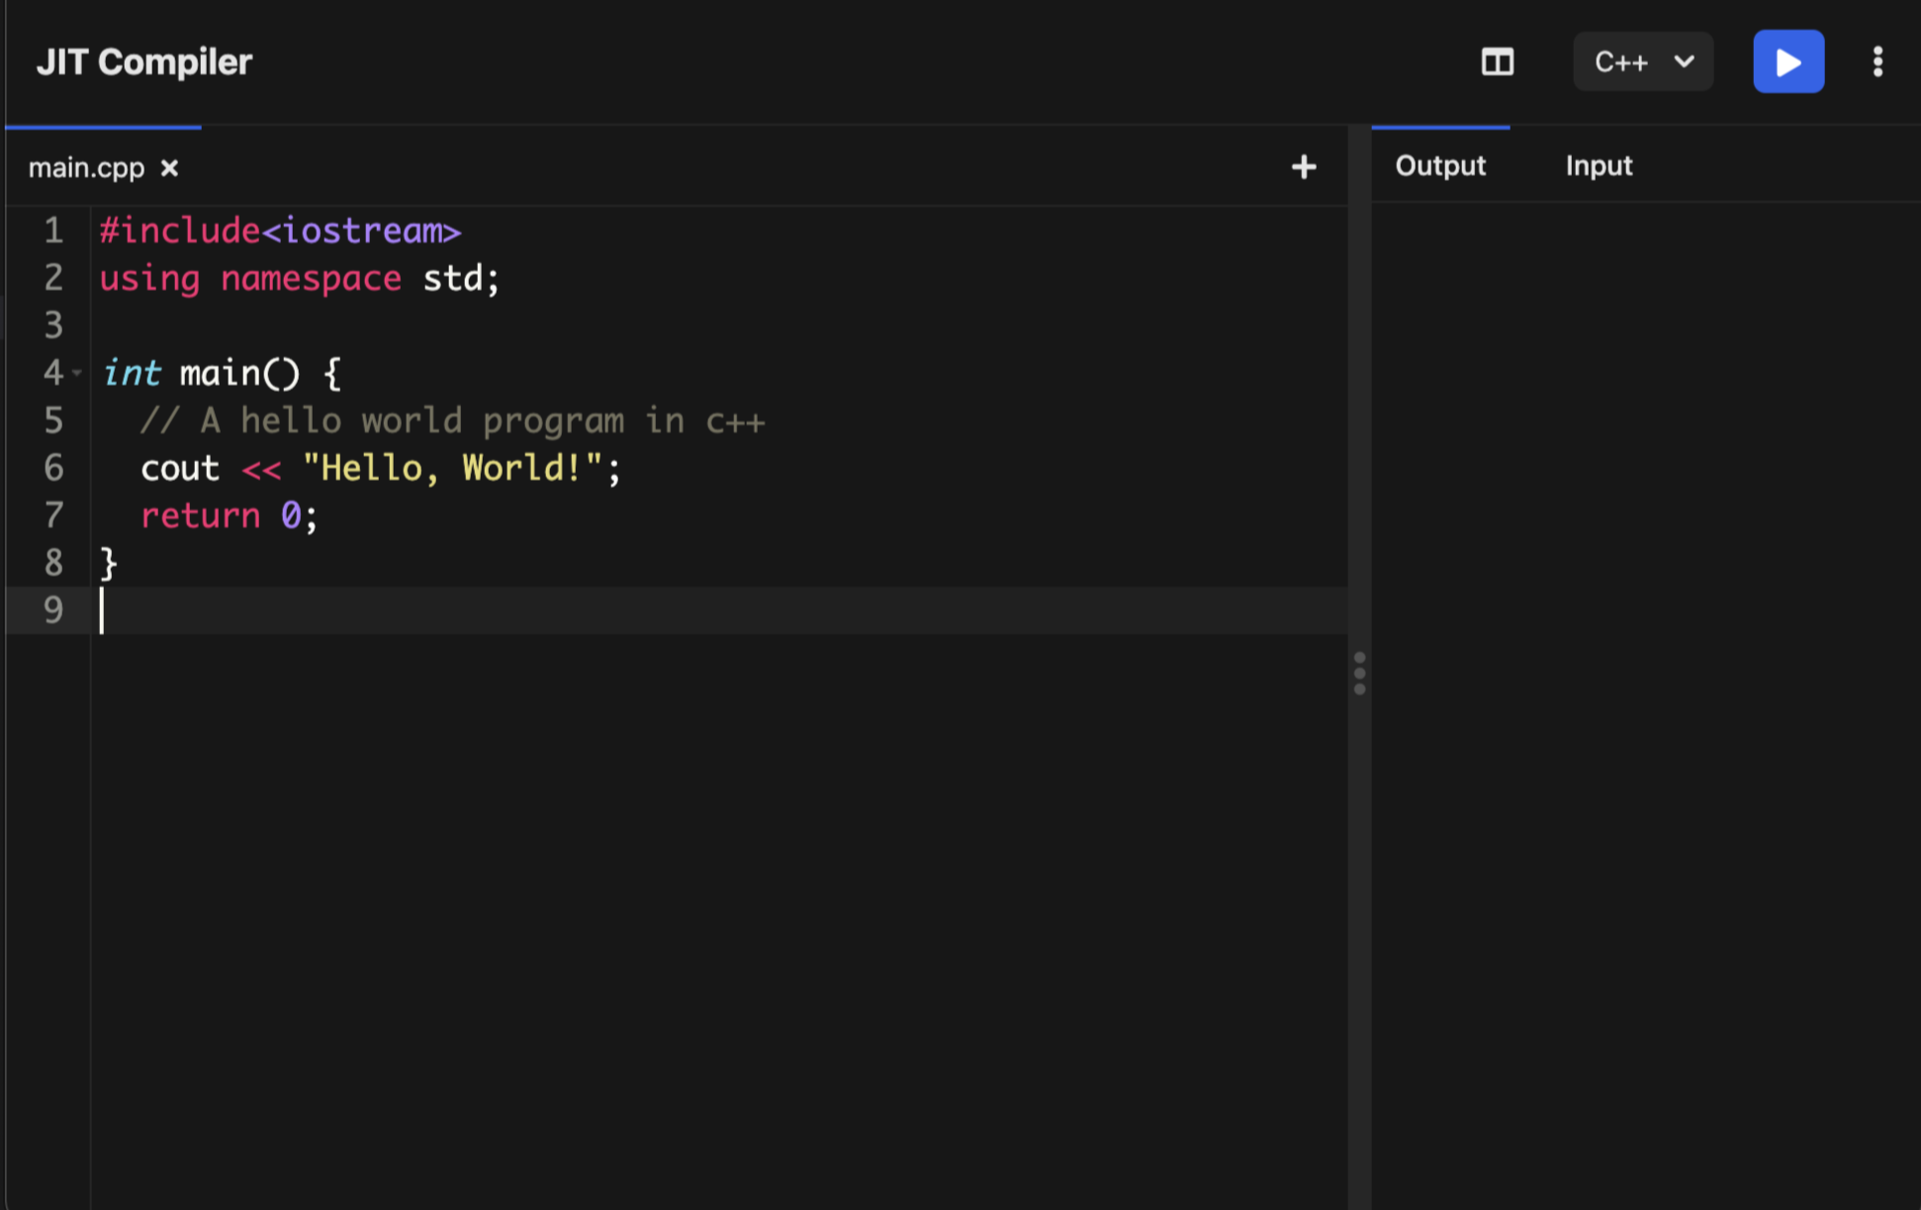1921x1210 pixels.
Task: Add a new file with plus icon
Action: 1303,167
